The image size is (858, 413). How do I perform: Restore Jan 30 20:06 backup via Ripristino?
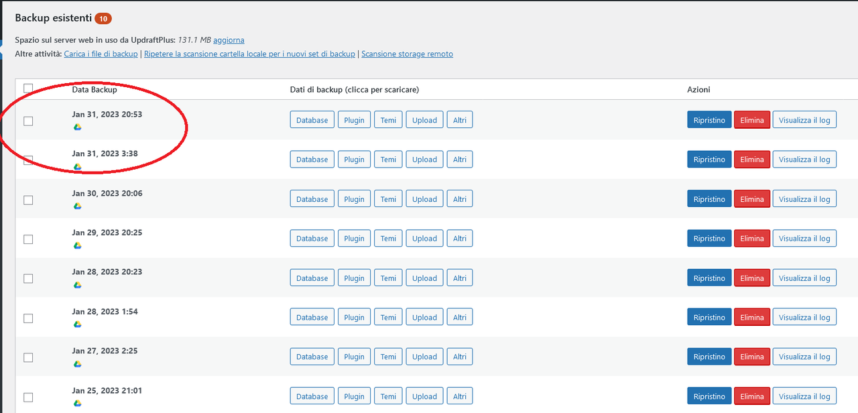pos(709,199)
